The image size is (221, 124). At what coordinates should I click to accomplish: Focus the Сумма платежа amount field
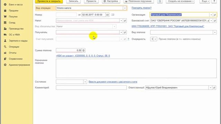coord(69,50)
